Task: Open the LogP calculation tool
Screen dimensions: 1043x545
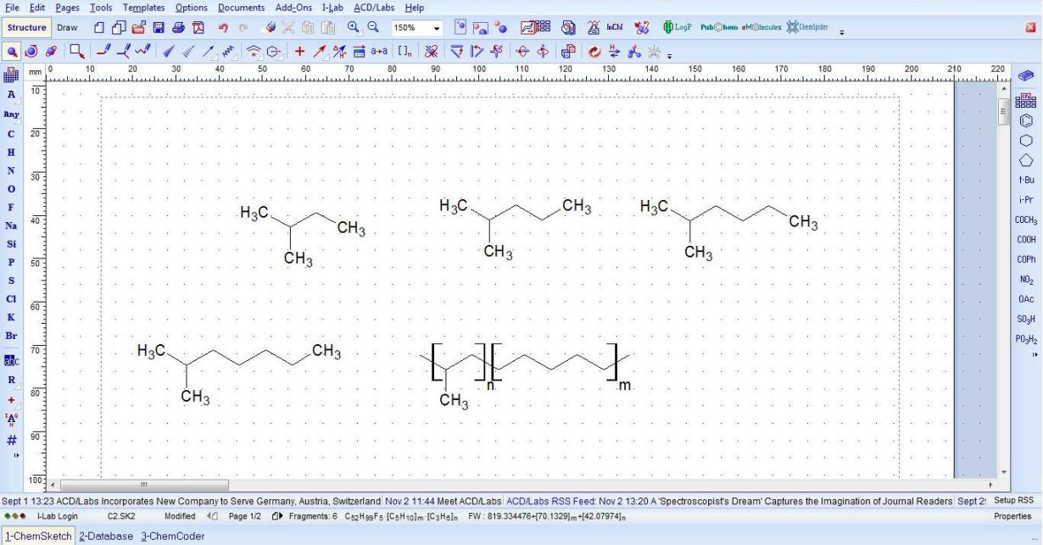Action: tap(678, 28)
